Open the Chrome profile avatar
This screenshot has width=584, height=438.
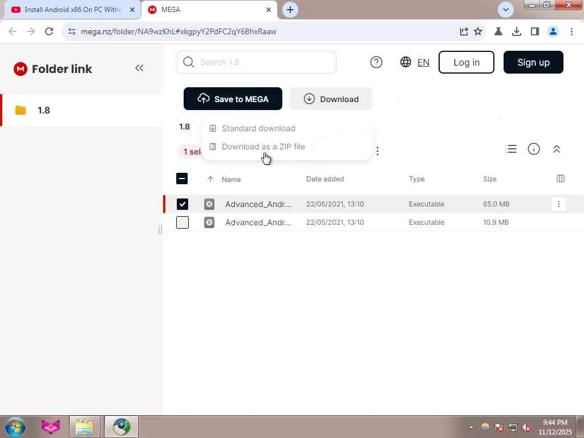point(553,32)
